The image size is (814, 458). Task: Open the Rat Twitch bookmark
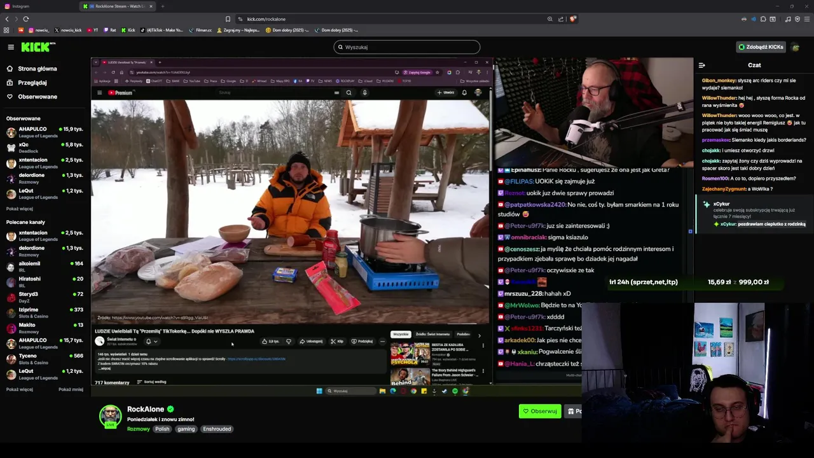click(110, 30)
